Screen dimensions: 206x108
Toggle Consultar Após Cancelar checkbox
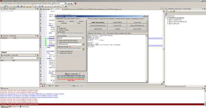[x=58, y=53]
